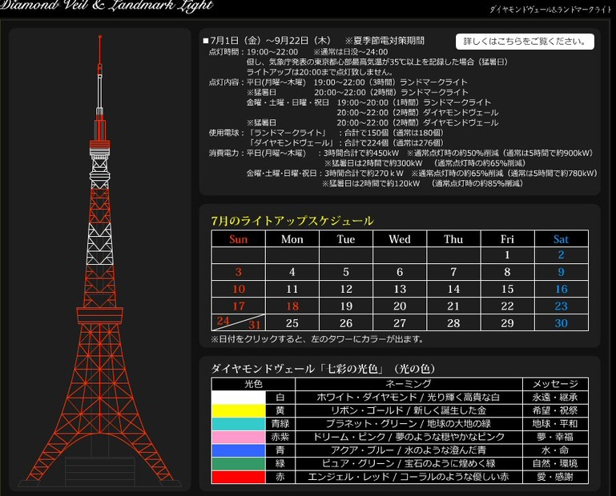Select July 1 in the calendar
Screen dimensions: 616x496
tap(507, 255)
